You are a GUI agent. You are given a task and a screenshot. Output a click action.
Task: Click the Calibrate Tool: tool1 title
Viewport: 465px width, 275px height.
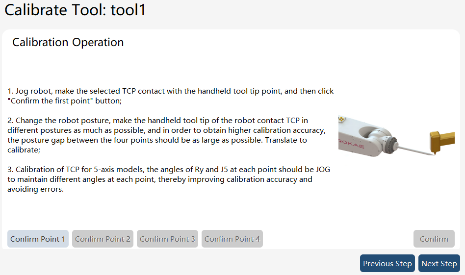click(75, 10)
